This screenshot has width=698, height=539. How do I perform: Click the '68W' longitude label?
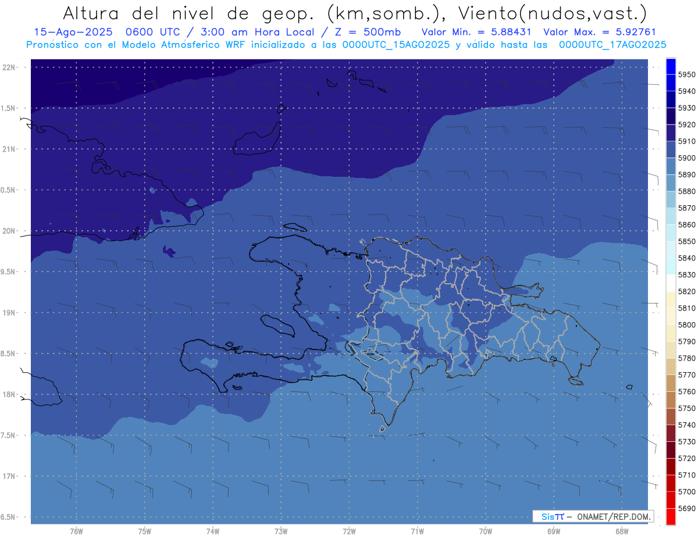click(621, 531)
